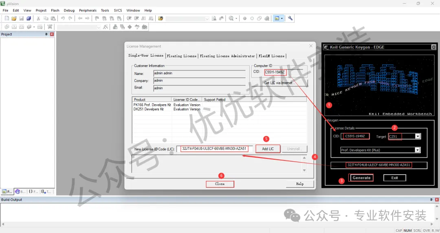Close the Build Output panel
This screenshot has height=233, width=440.
tap(437, 200)
